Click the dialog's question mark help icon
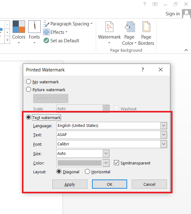This screenshot has width=191, height=214. [x=142, y=70]
